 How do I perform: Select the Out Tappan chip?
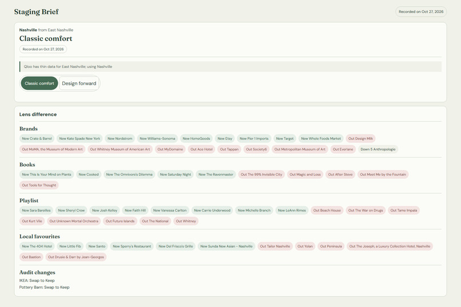tap(229, 149)
